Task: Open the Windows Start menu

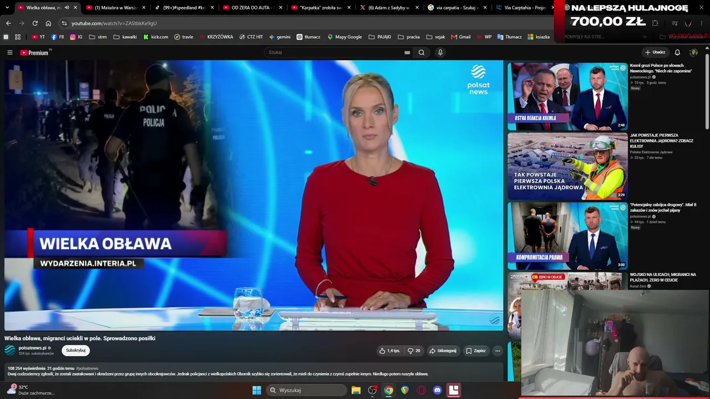Action: point(257,390)
